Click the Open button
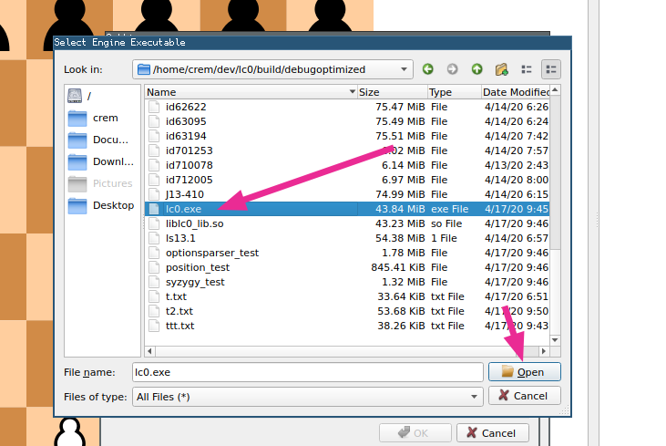The image size is (666, 446). [x=524, y=372]
